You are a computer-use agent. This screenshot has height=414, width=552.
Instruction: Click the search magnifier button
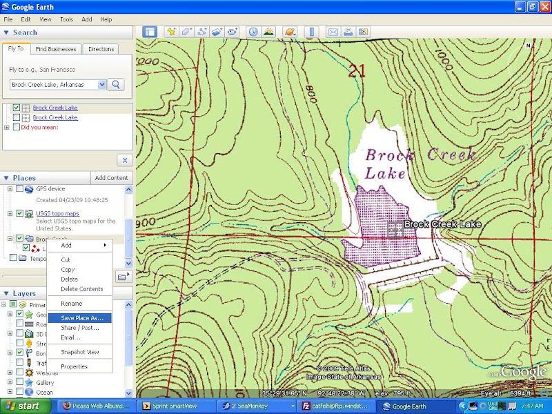[117, 84]
